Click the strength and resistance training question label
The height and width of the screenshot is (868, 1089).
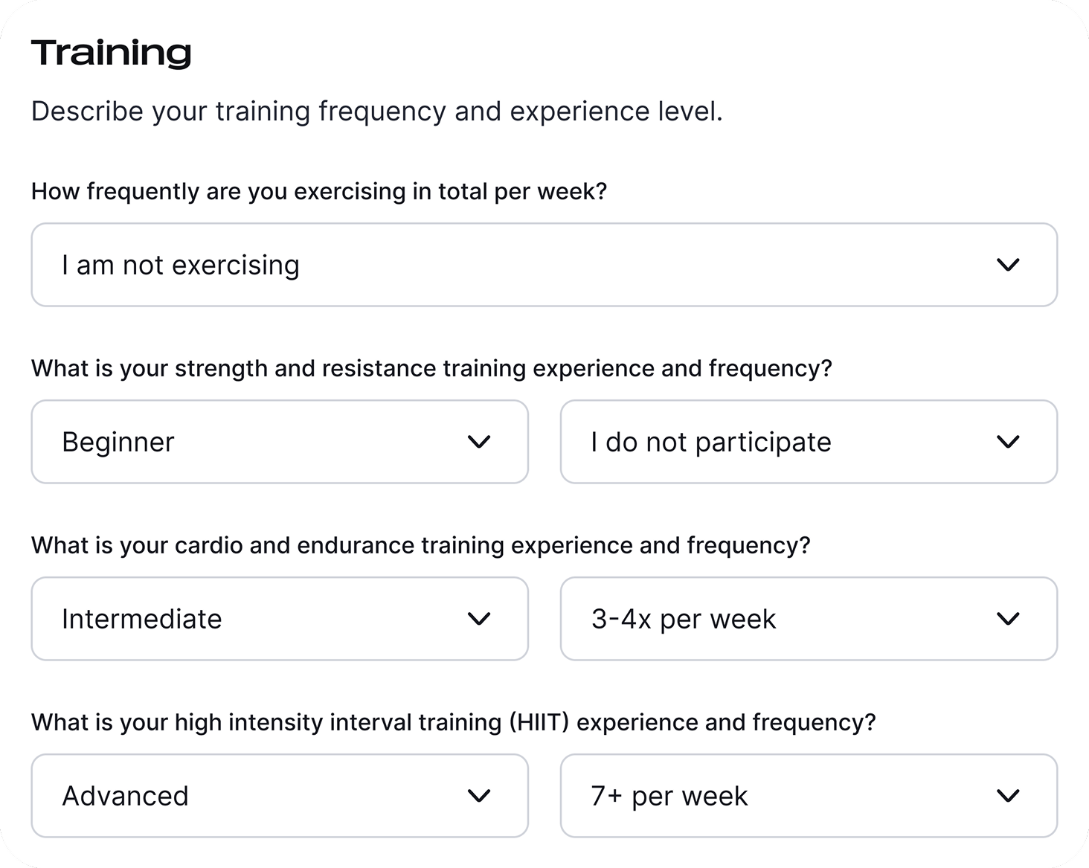(431, 369)
